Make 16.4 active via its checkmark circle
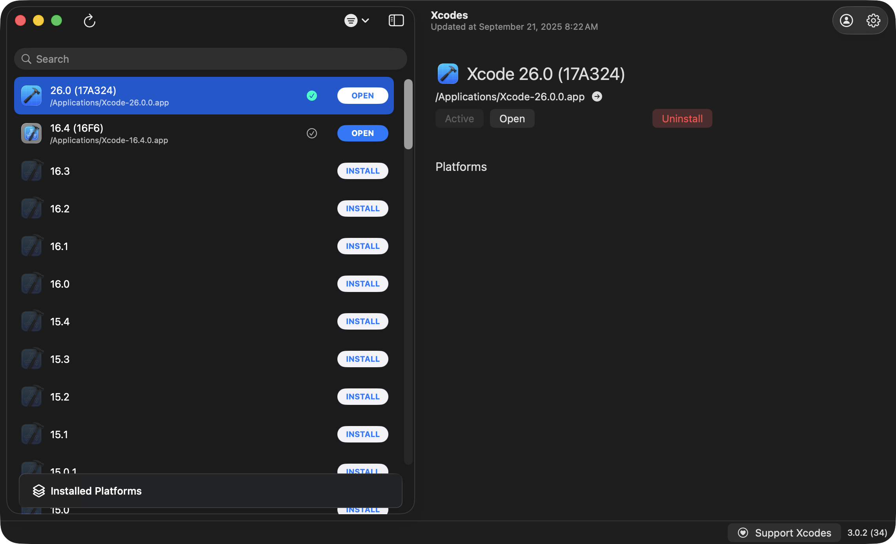 tap(312, 133)
